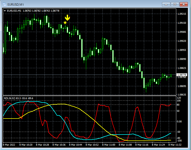This screenshot has width=191, height=150.
Task: Expand the chart dropdown triangle beside EURUSD,M1
Action: 5,11
